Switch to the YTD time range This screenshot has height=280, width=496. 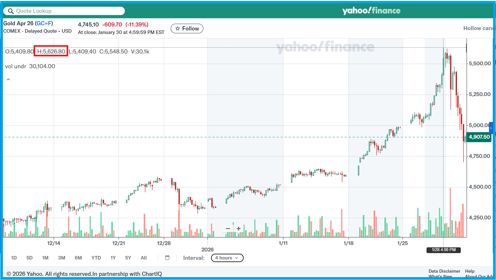click(96, 258)
